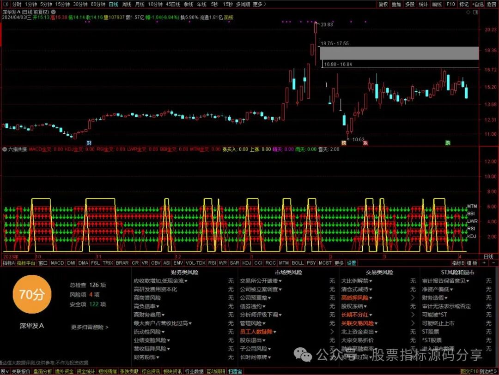Switch chart to 分时 view
The height and width of the screenshot is (375, 499).
point(17,4)
